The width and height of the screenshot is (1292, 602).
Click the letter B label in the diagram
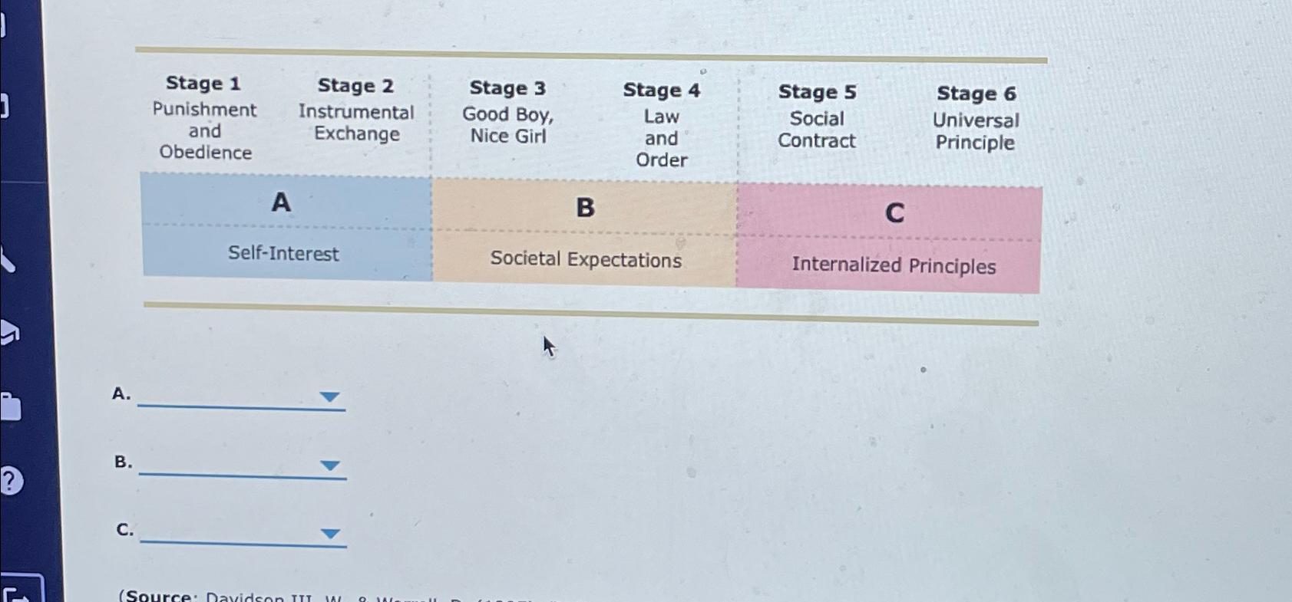(x=586, y=209)
